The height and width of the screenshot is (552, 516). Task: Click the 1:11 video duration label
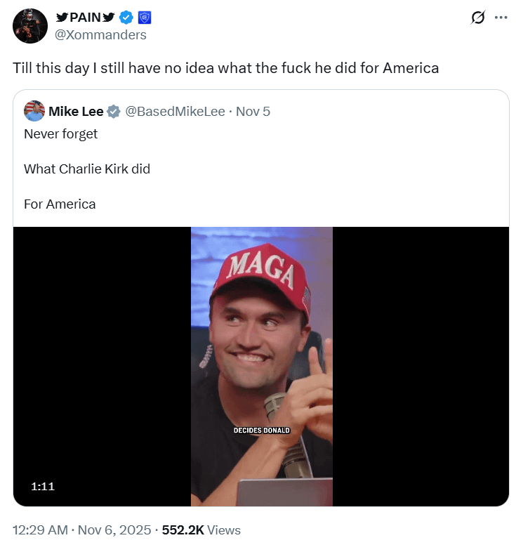(x=43, y=486)
